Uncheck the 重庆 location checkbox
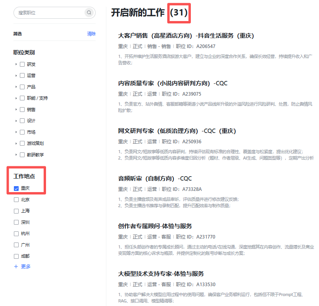319x306 pixels. [x=16, y=189]
